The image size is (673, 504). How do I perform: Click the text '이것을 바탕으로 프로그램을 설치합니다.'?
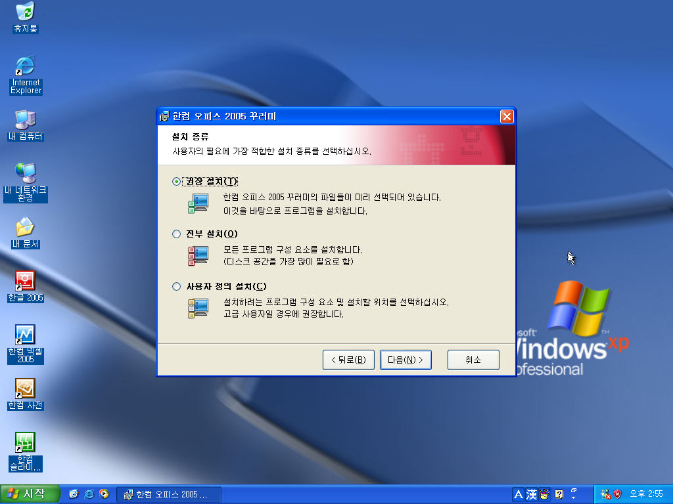coord(295,211)
